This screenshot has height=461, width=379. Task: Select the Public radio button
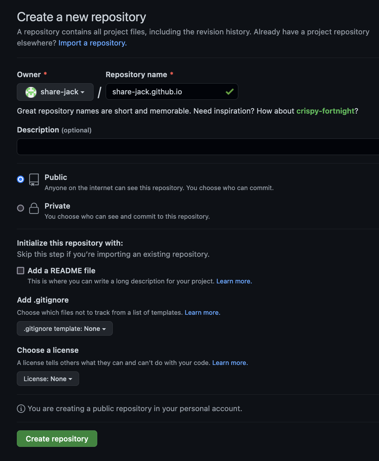pyautogui.click(x=21, y=179)
